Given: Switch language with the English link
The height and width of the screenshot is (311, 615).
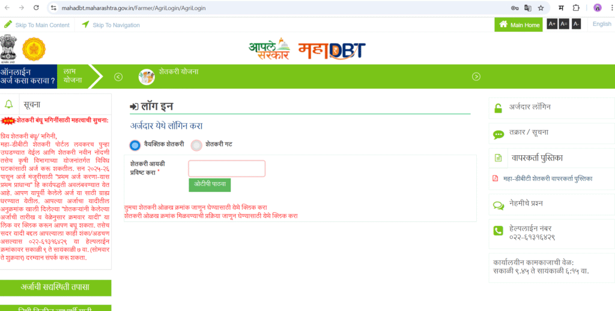Looking at the screenshot, I should 602,24.
